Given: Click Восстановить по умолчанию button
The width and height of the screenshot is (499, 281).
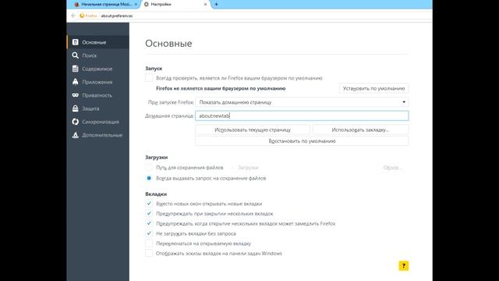Looking at the screenshot, I should (x=302, y=141).
